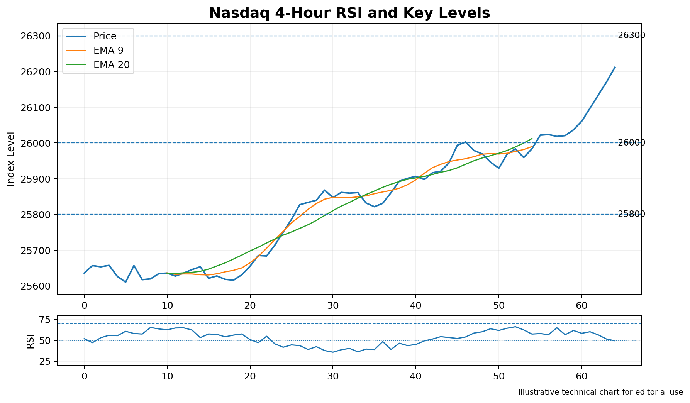Click the 50 tick on the RSI panel x-axis
Image resolution: width=690 pixels, height=403 pixels.
pos(499,376)
